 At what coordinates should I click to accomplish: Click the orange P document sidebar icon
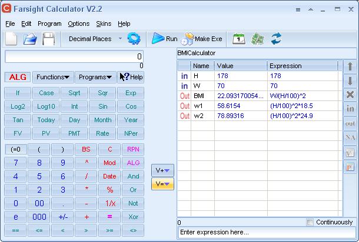tap(350, 167)
